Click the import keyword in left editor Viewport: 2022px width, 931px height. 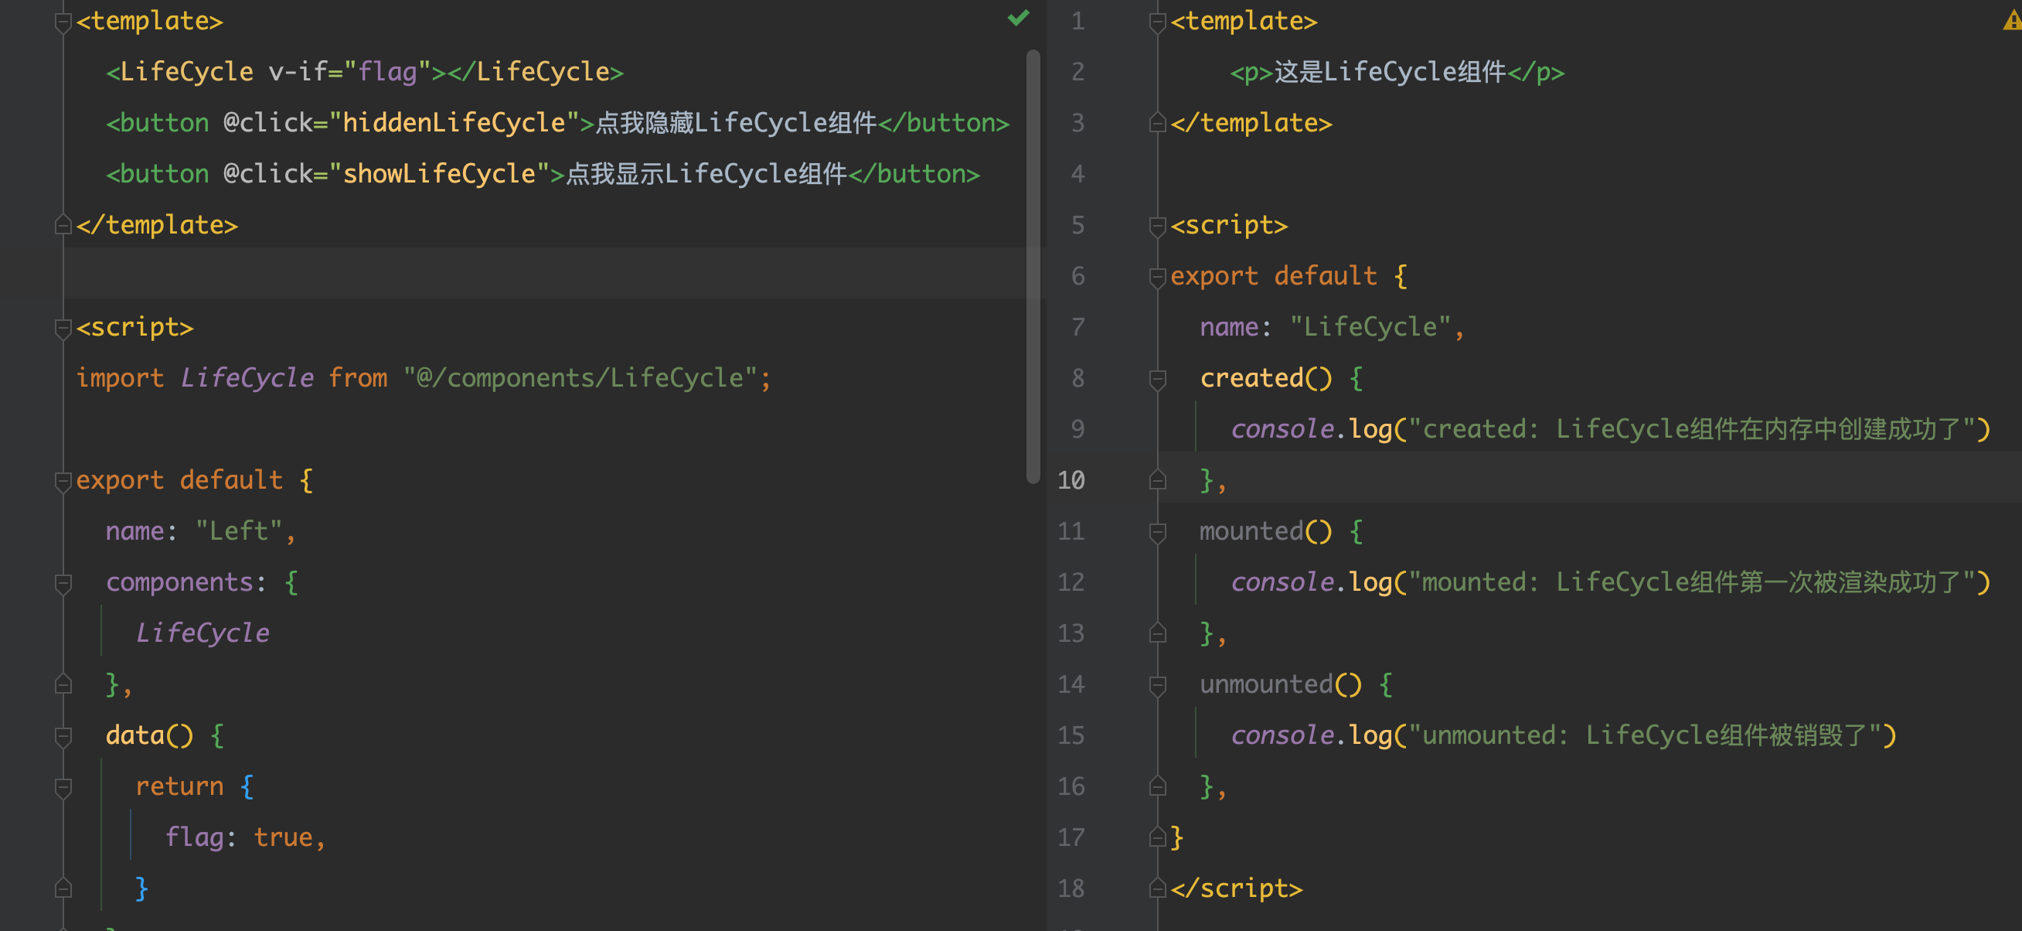pos(120,378)
